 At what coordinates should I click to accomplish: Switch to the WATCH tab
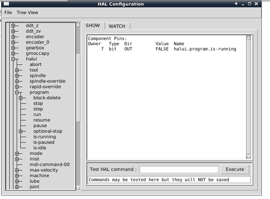117,26
